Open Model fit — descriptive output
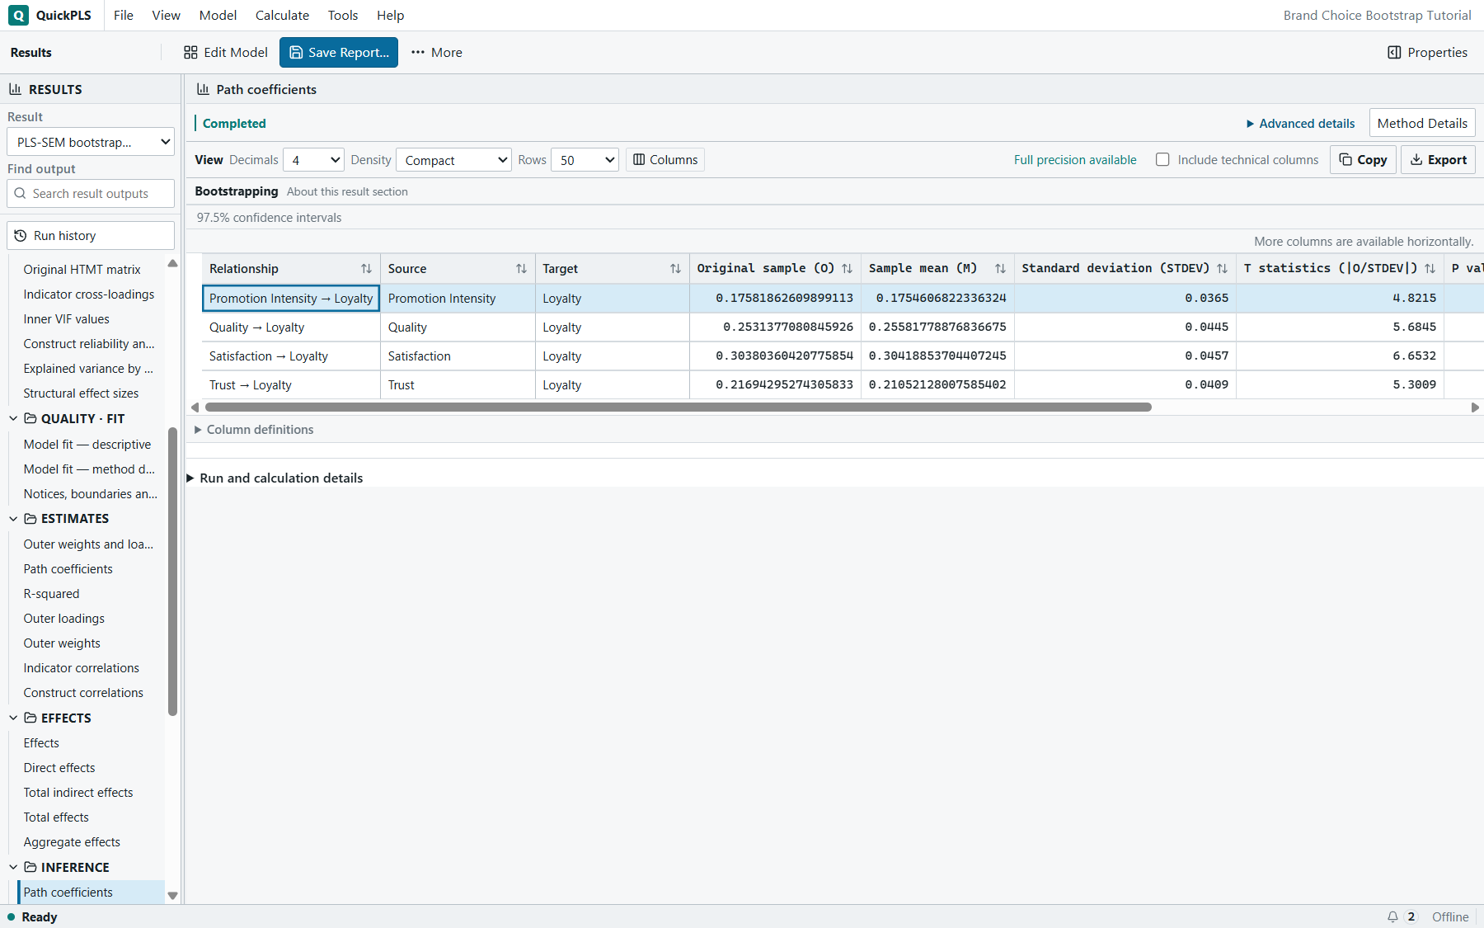 coord(87,444)
